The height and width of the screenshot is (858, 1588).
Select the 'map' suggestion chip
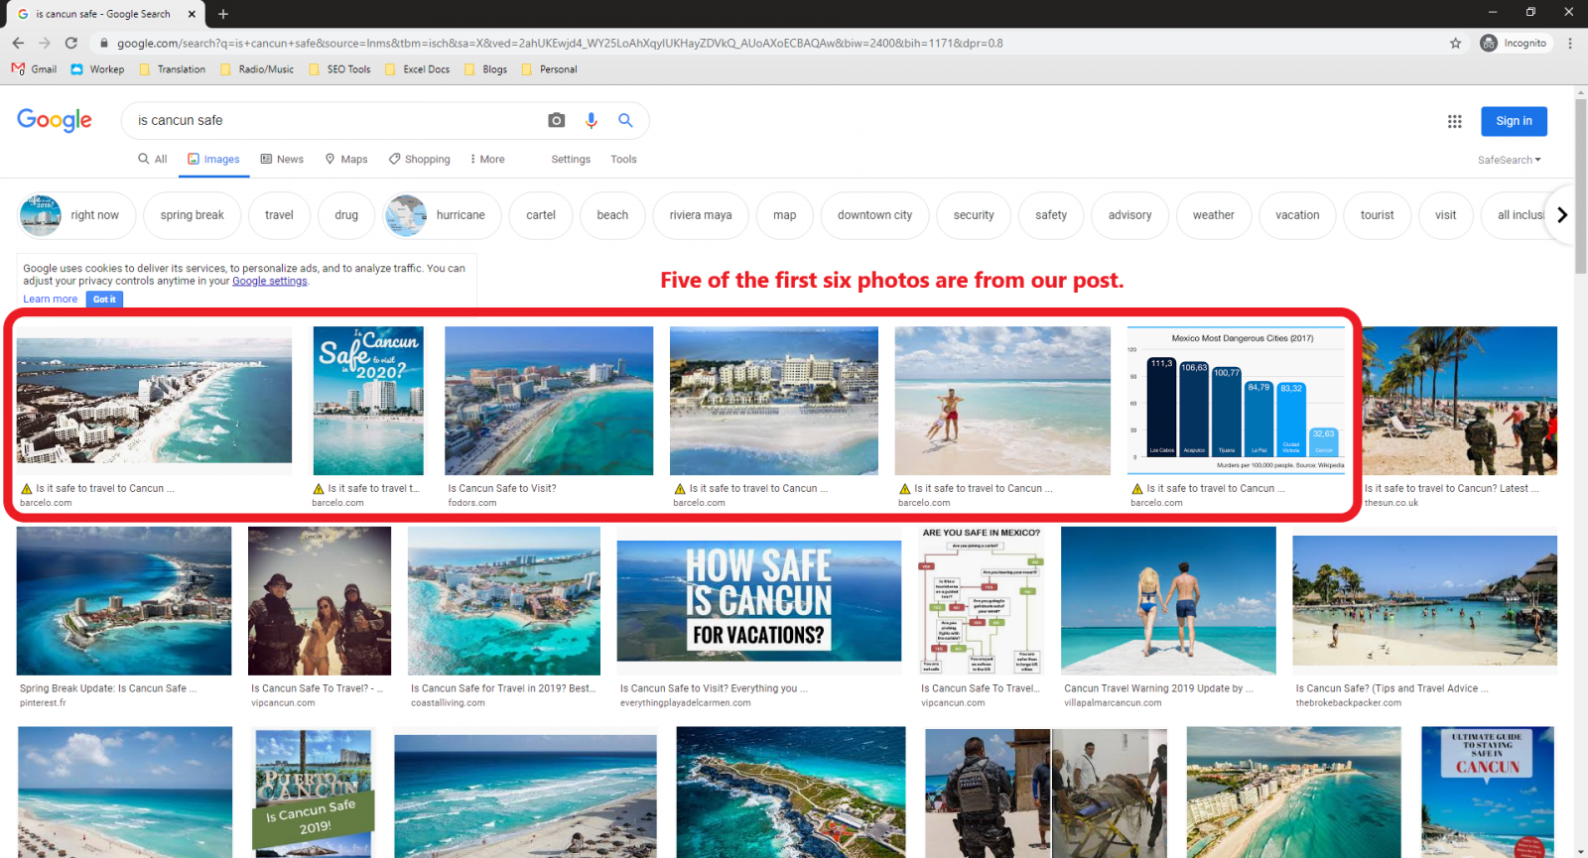click(785, 215)
